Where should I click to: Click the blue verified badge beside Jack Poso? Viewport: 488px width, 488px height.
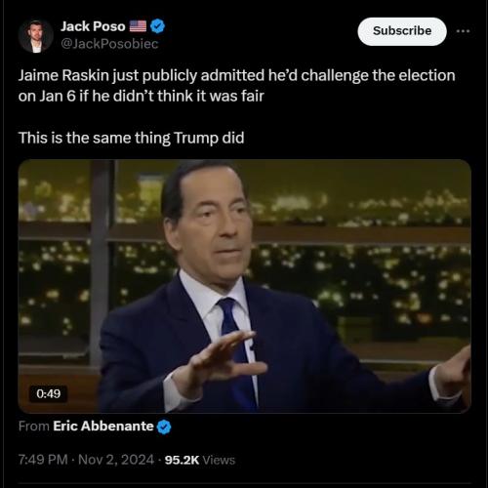coord(158,26)
